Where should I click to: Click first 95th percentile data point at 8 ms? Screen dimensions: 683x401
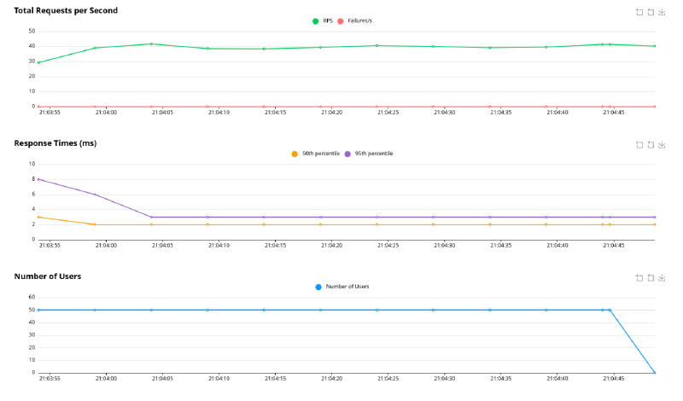(38, 179)
